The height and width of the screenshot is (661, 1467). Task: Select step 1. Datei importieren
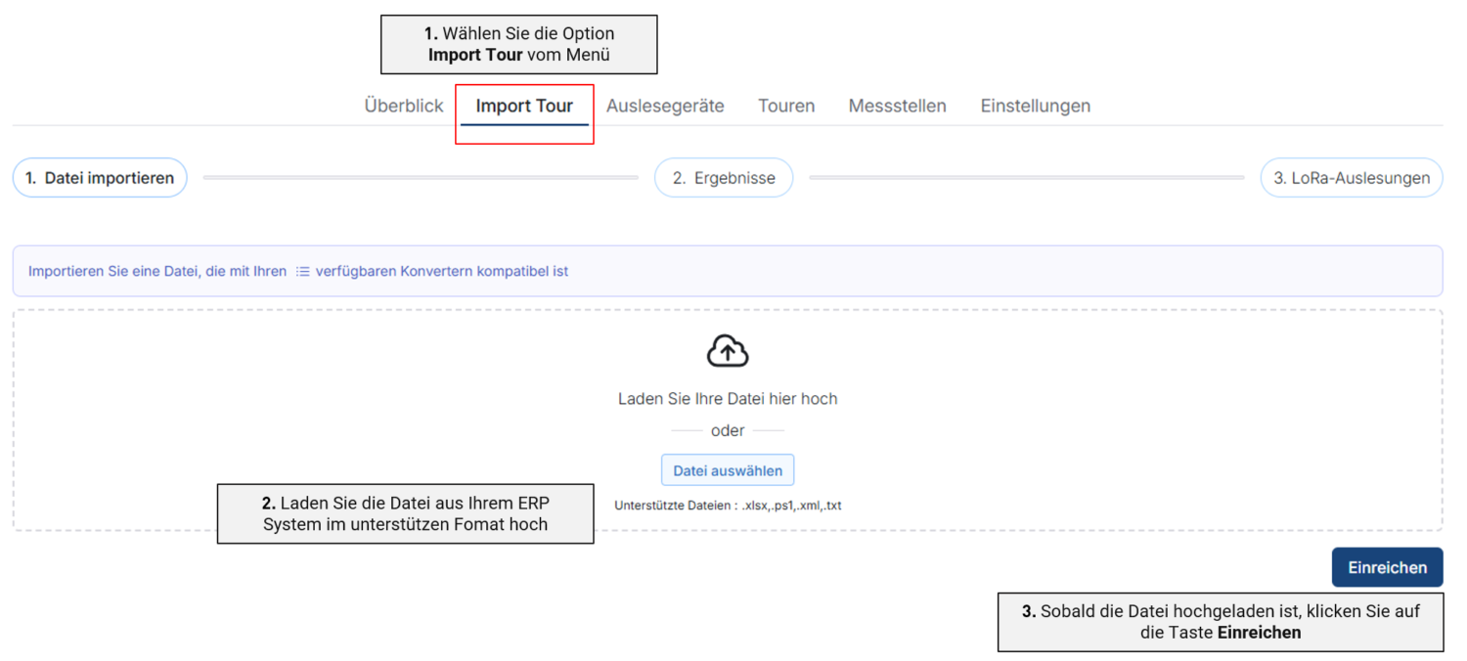click(99, 177)
